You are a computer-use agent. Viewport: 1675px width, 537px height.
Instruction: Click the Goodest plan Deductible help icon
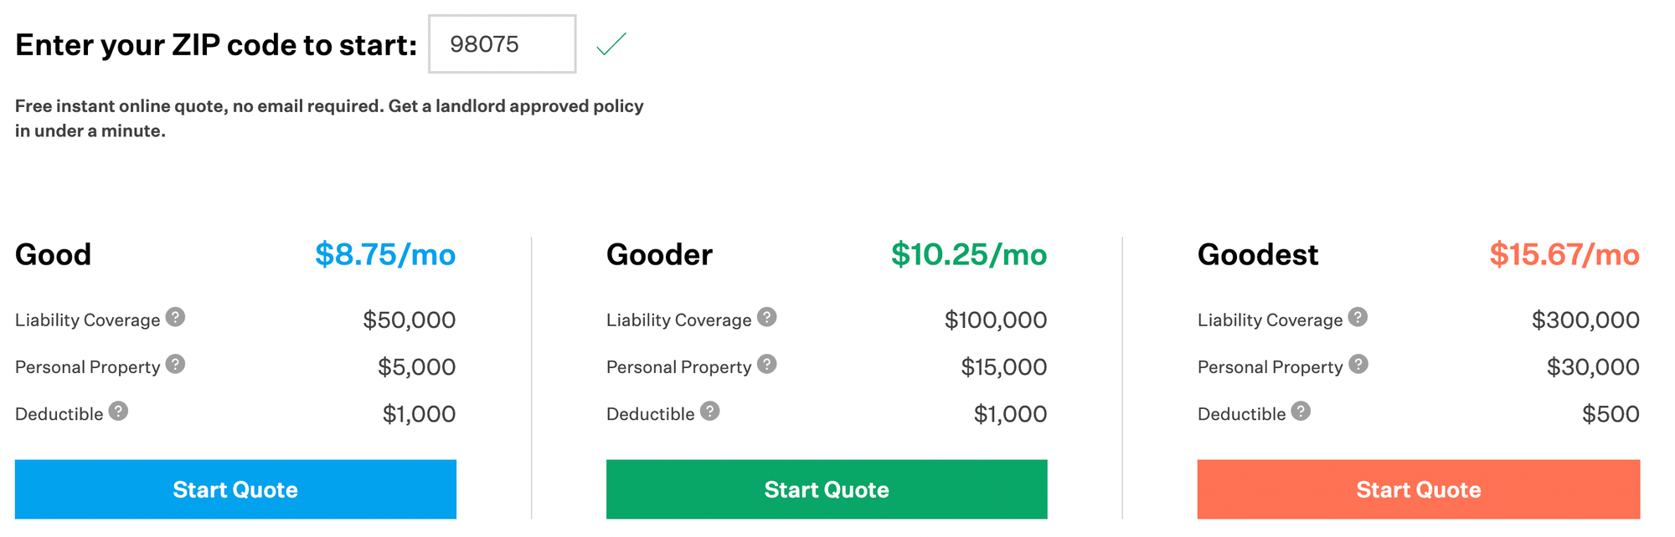1300,411
